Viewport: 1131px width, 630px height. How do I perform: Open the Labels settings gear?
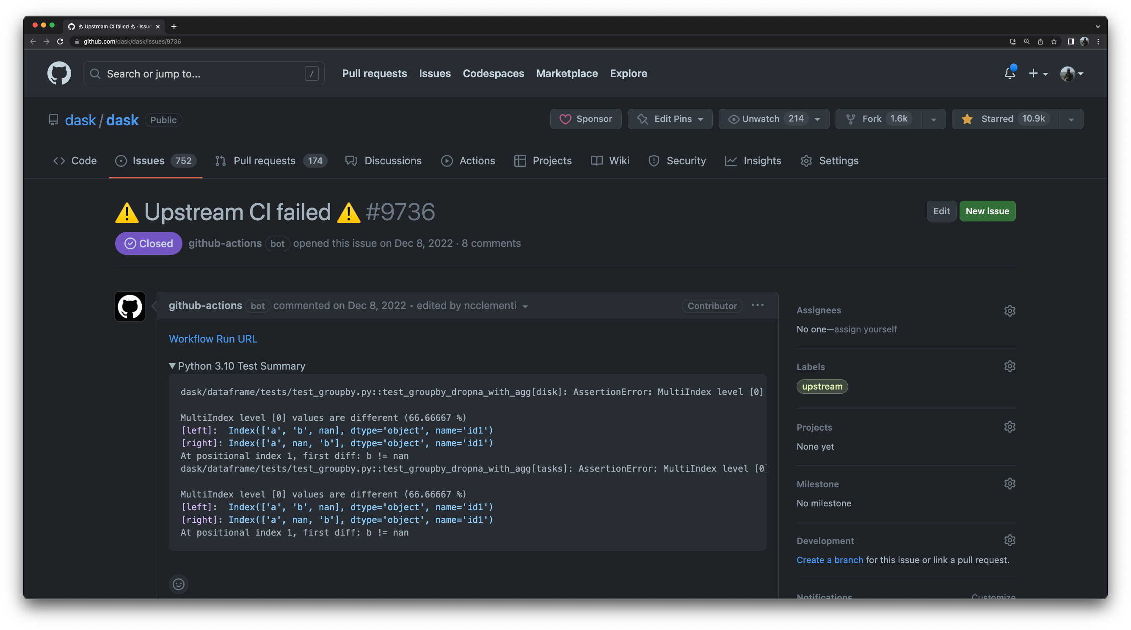pyautogui.click(x=1010, y=366)
